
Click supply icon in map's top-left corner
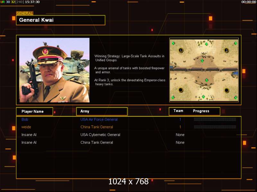click(x=173, y=43)
